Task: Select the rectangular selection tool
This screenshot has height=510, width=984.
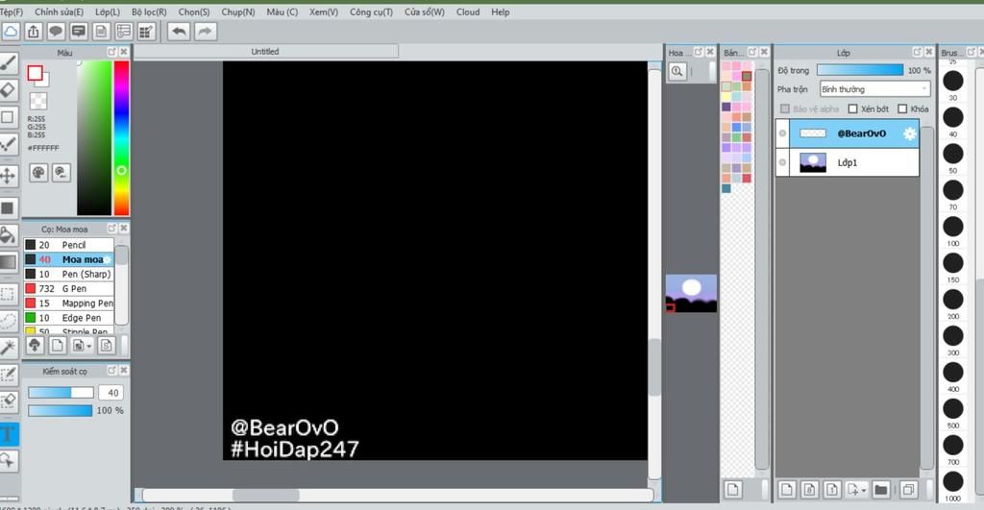Action: tap(8, 294)
